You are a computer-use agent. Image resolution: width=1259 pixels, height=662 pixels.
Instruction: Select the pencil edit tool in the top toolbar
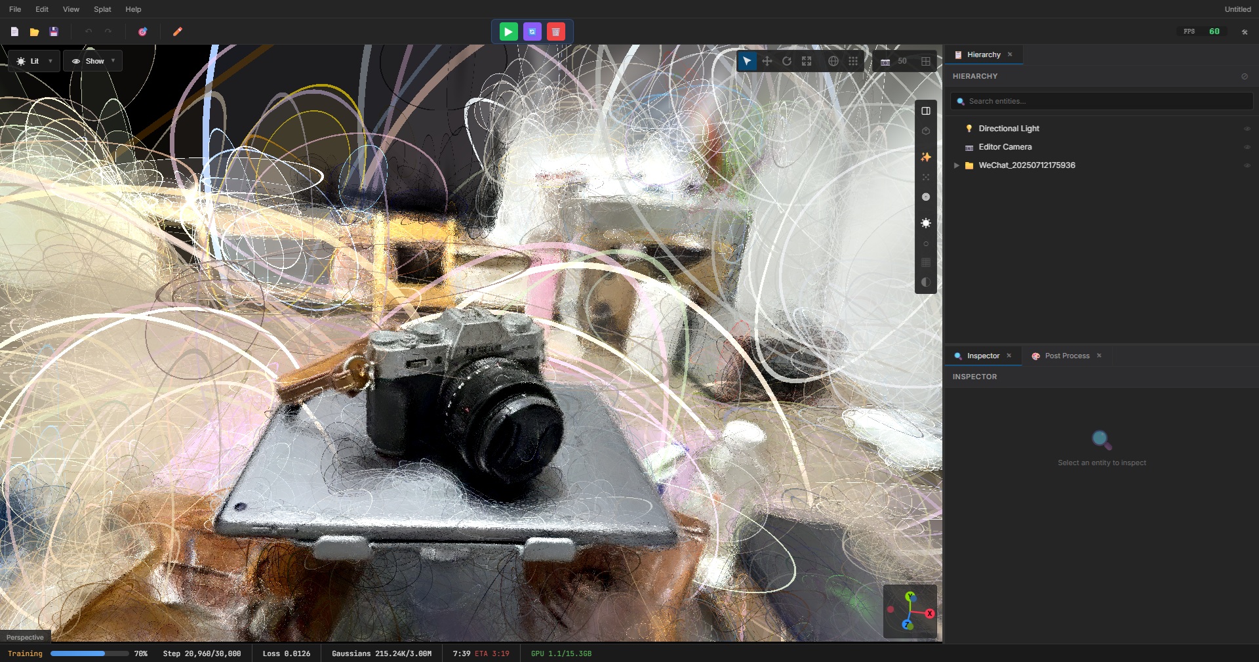click(177, 31)
